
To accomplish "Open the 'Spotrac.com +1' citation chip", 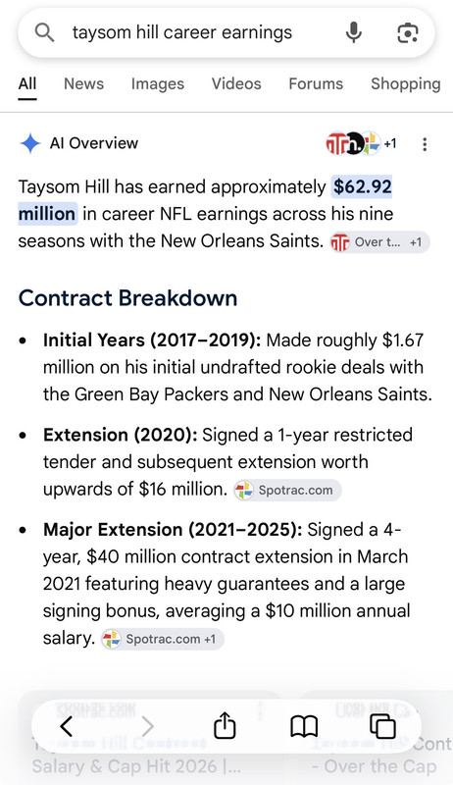I will pyautogui.click(x=162, y=639).
